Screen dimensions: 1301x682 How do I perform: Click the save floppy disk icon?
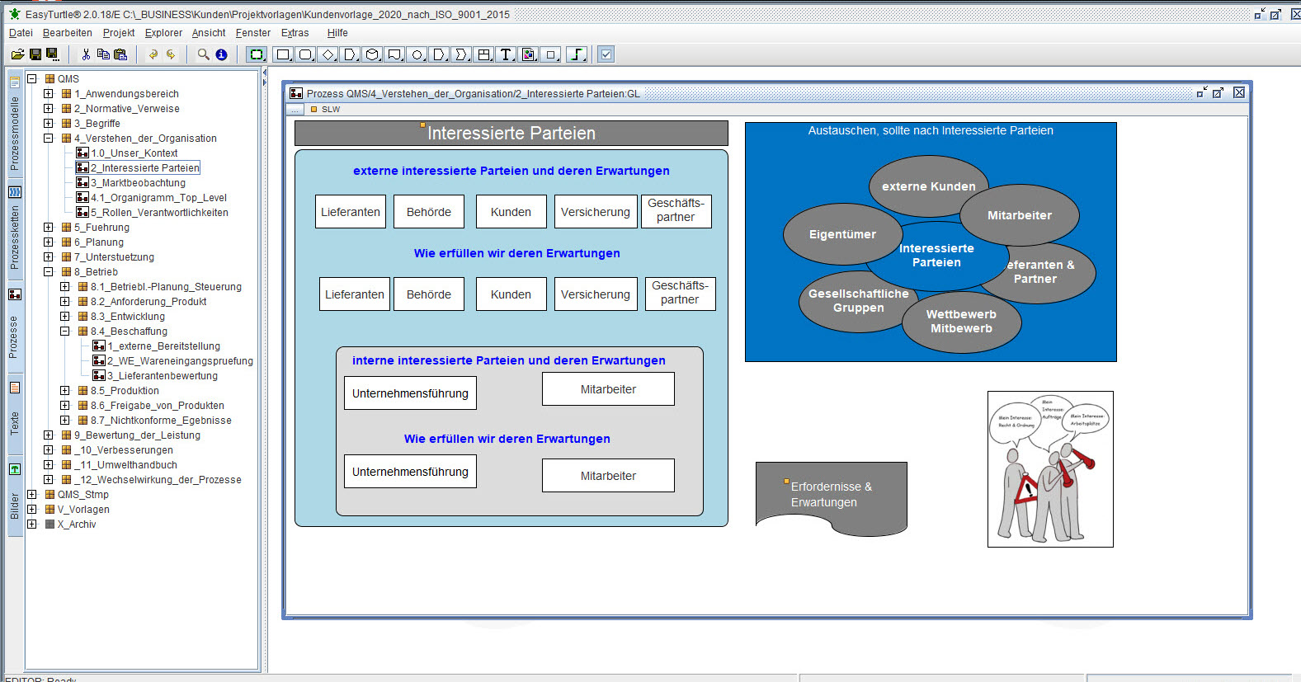click(x=35, y=54)
